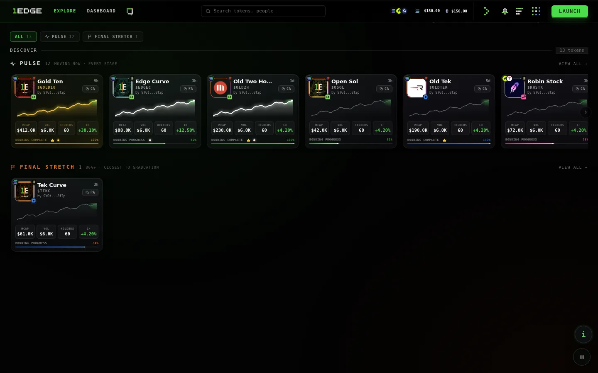Click the Tek Curve token avatar
Screen dimensions: 598x373
pos(25,191)
